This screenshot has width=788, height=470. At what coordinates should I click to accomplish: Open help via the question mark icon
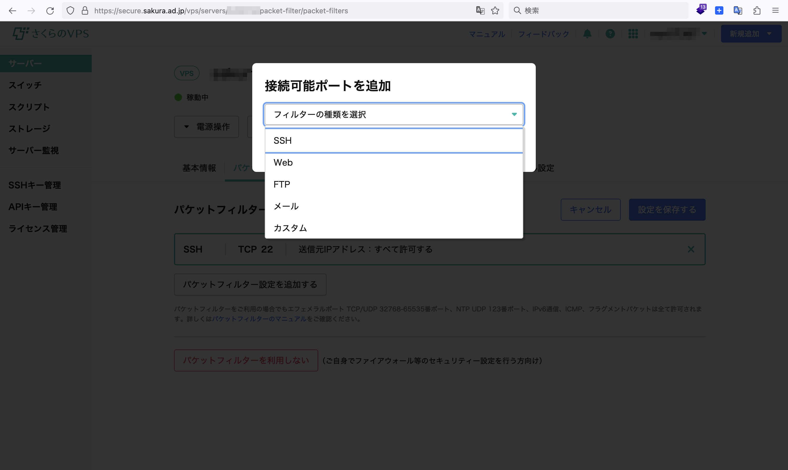coord(610,34)
